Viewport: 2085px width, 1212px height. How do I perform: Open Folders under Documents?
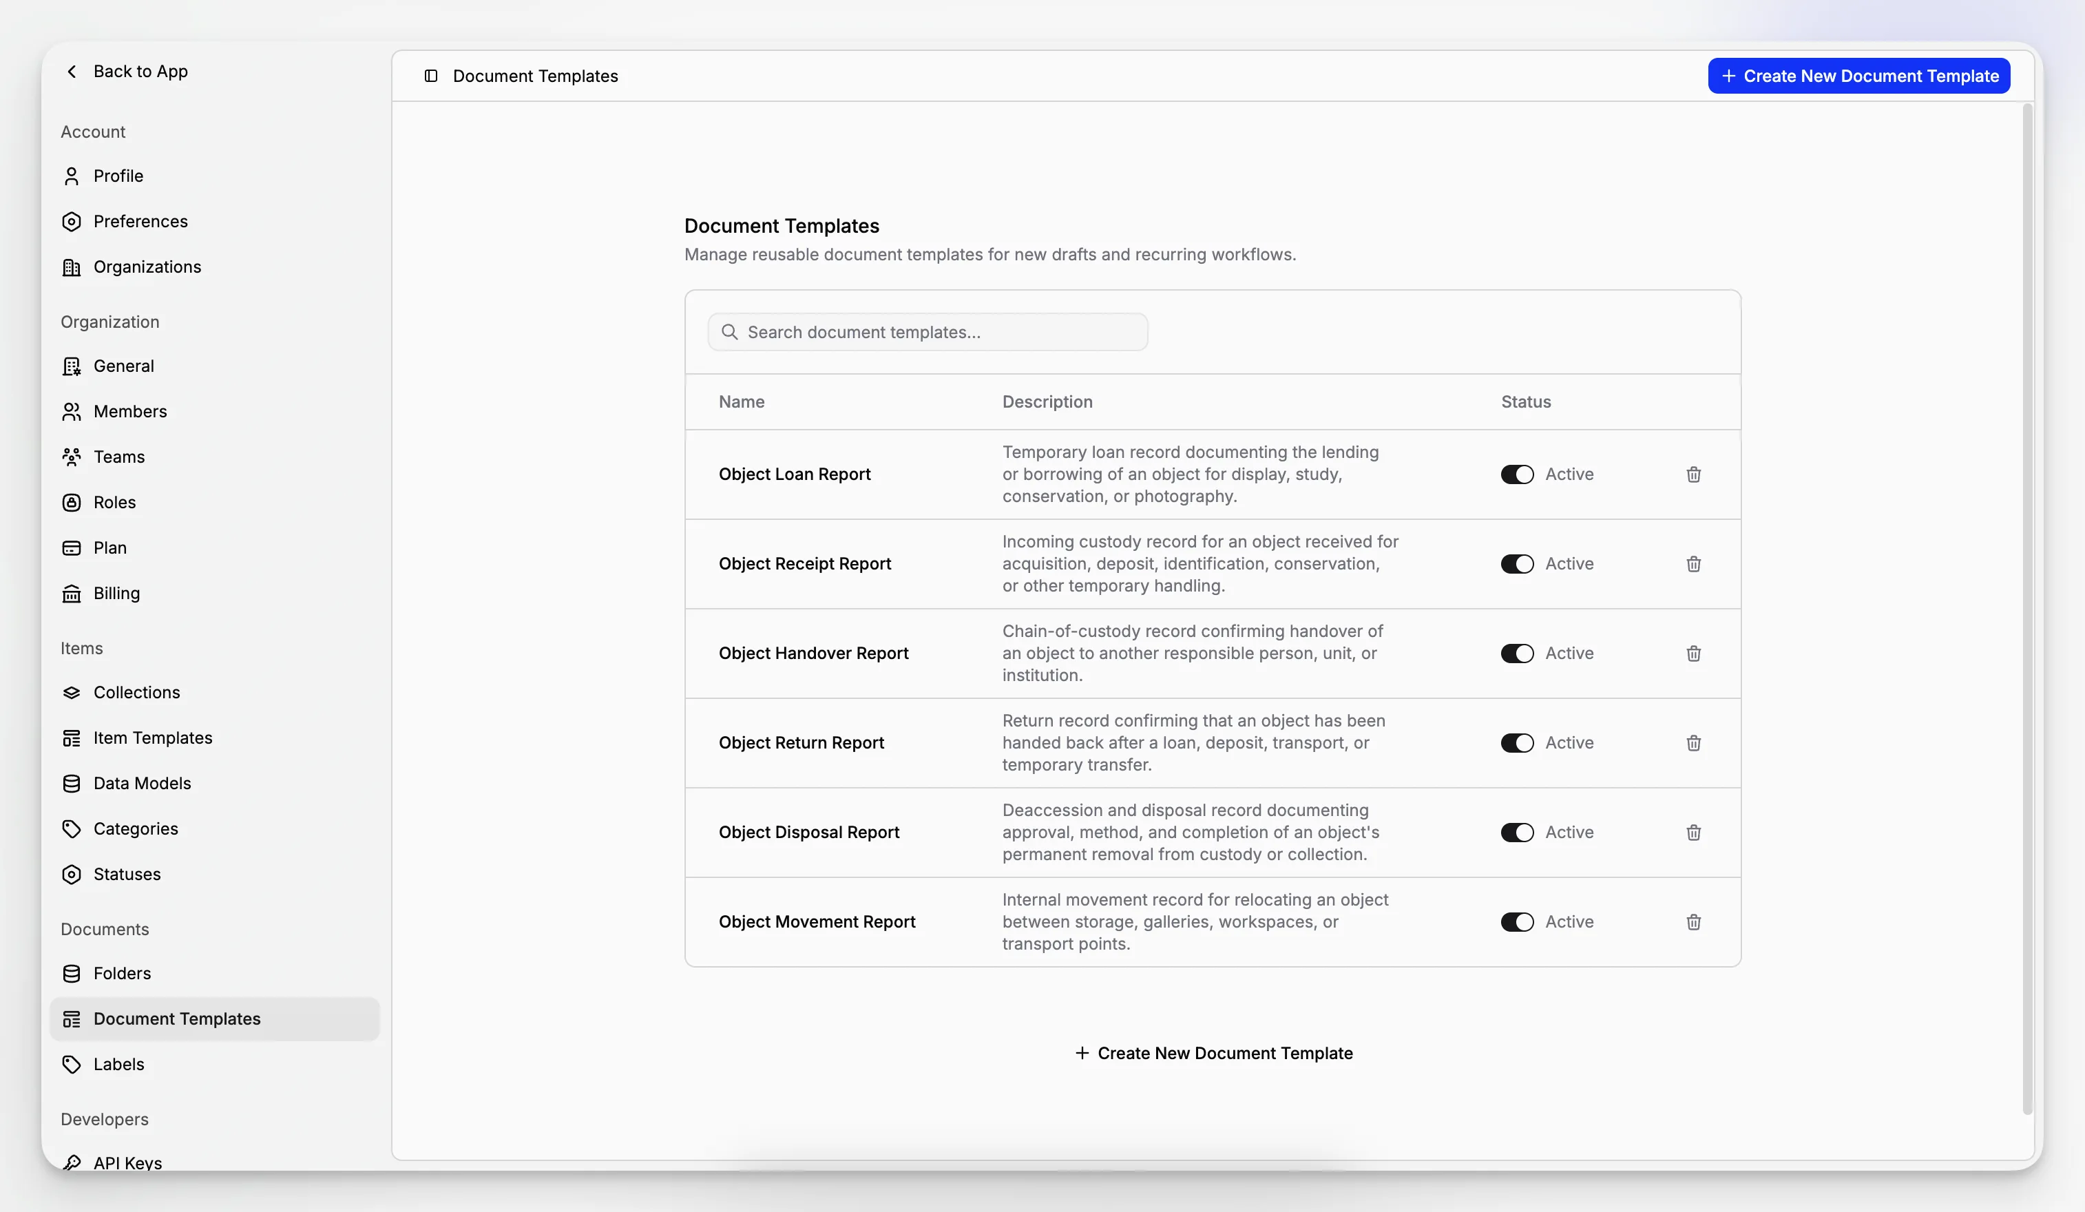pos(215,974)
